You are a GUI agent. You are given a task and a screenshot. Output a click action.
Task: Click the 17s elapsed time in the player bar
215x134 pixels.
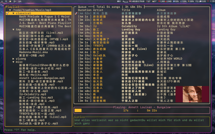[x=126, y=110]
